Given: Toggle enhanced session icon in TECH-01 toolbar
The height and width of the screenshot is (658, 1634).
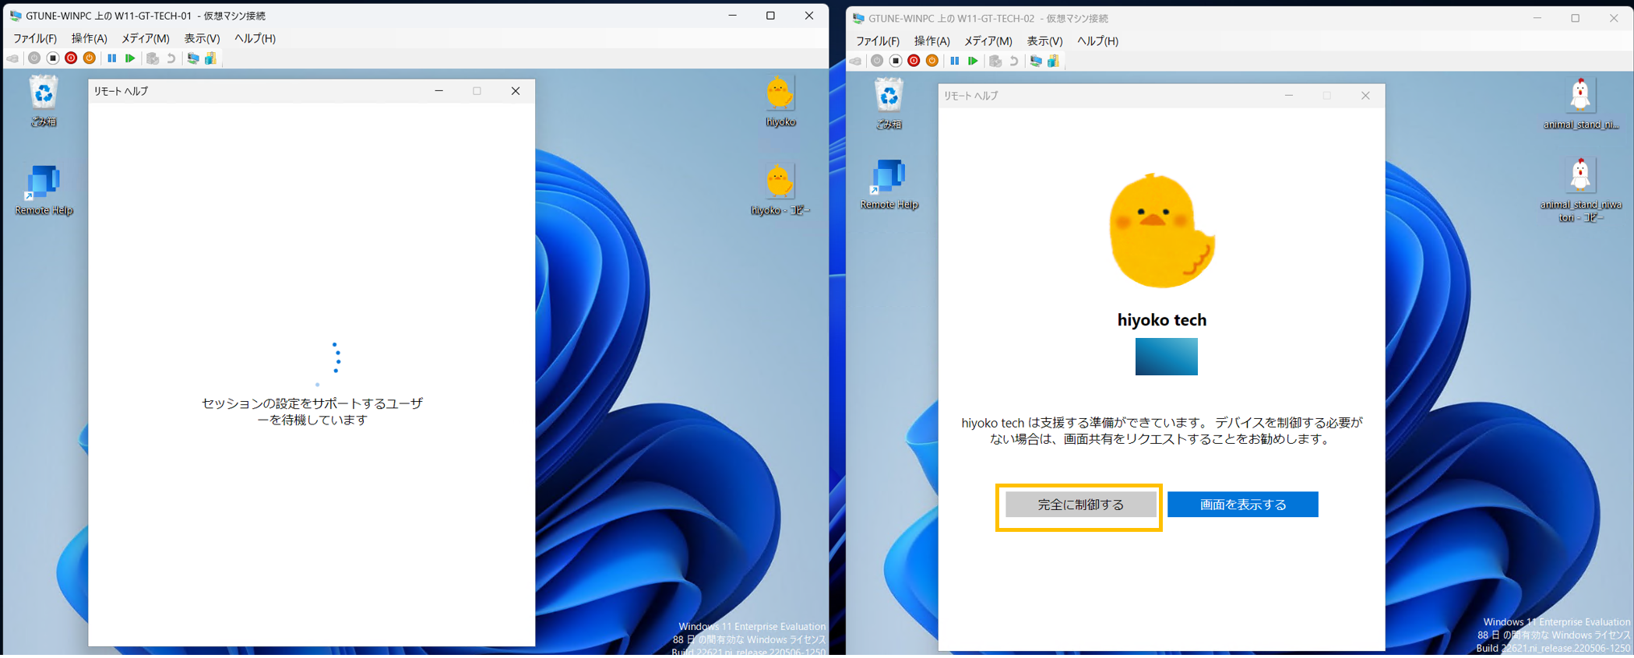Looking at the screenshot, I should (192, 58).
